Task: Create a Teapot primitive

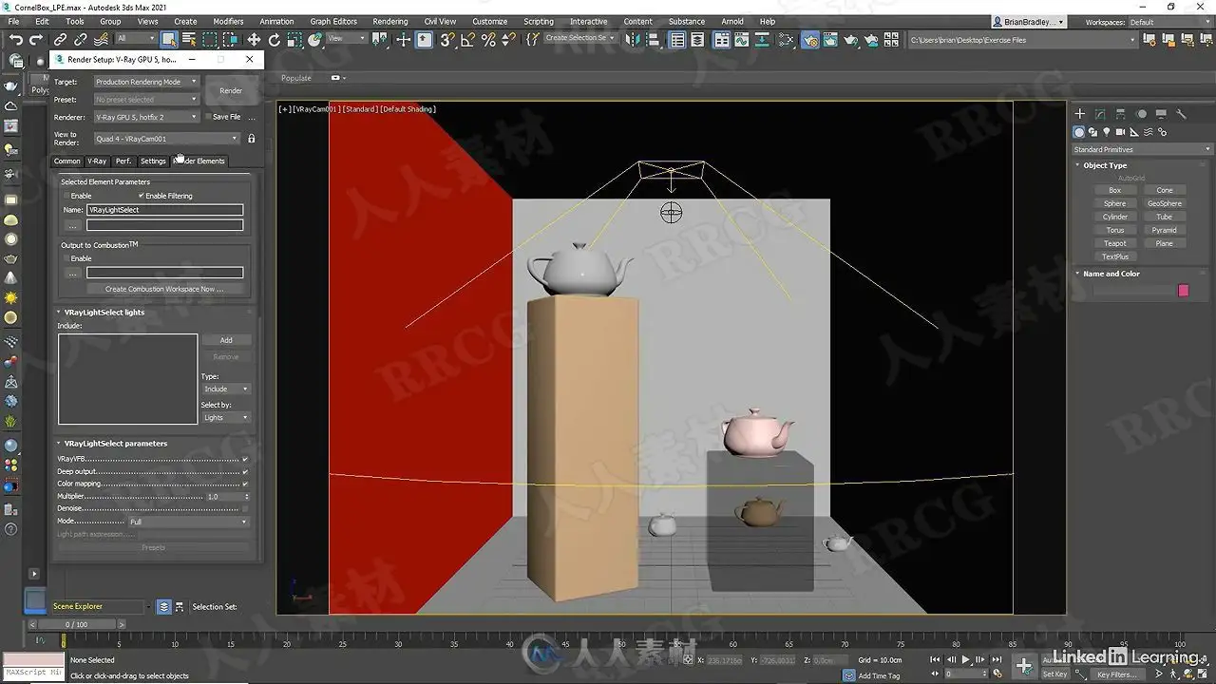Action: point(1115,243)
